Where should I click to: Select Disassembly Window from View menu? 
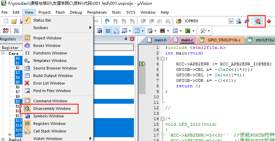(52, 108)
